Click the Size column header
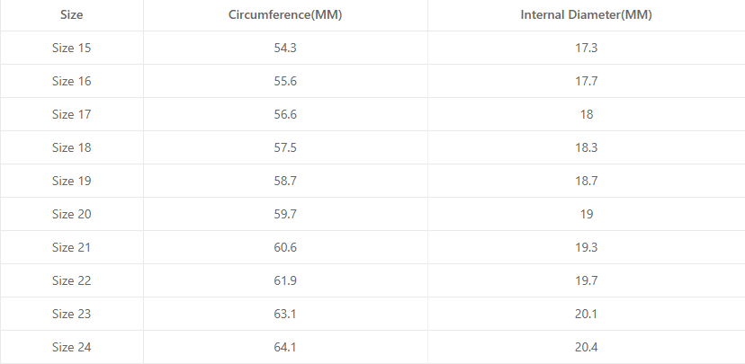This screenshot has width=745, height=364. coord(71,14)
